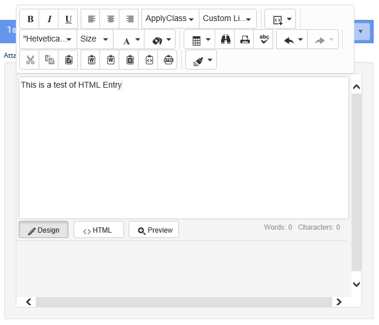Run the spell checker

pyautogui.click(x=264, y=40)
